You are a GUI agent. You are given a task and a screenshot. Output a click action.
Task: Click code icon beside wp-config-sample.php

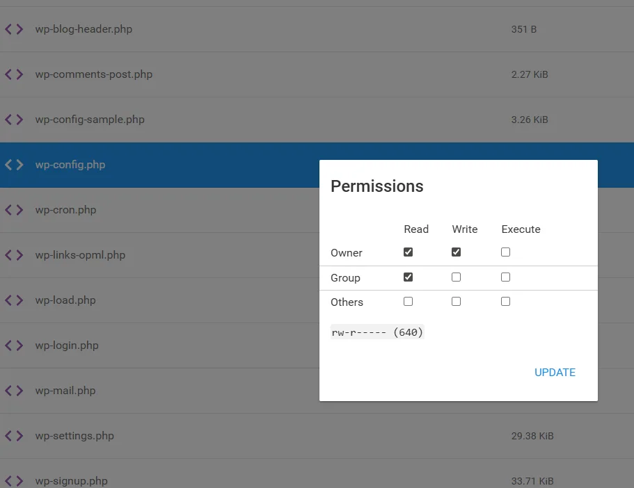pyautogui.click(x=14, y=120)
